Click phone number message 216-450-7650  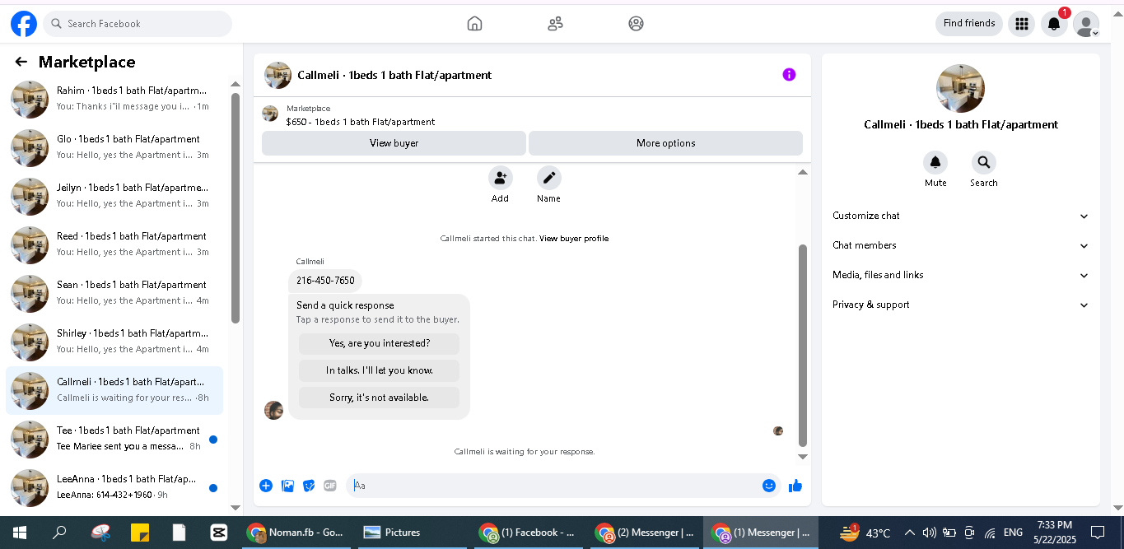[325, 281]
